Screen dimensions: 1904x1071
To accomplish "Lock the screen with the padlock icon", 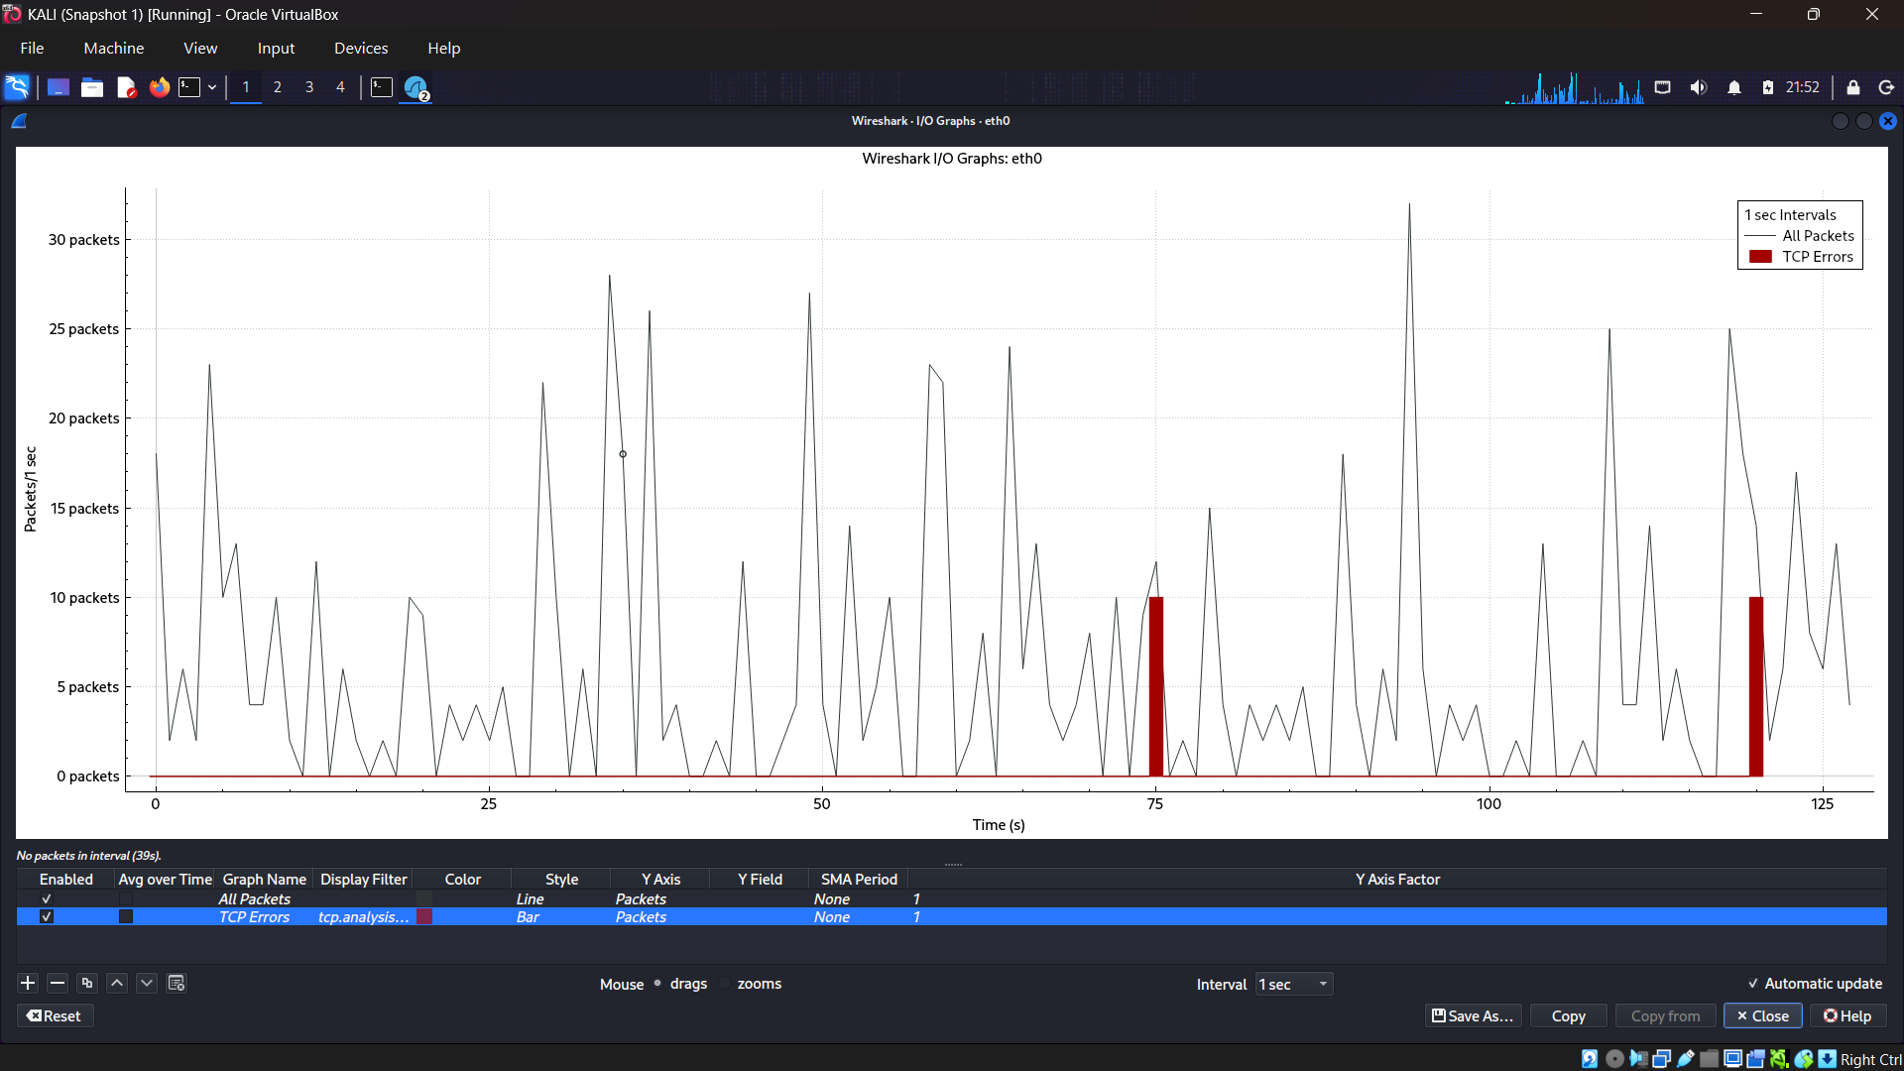I will [1853, 87].
